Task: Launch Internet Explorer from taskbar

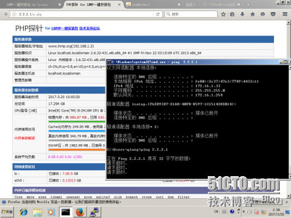Action: coord(23,212)
